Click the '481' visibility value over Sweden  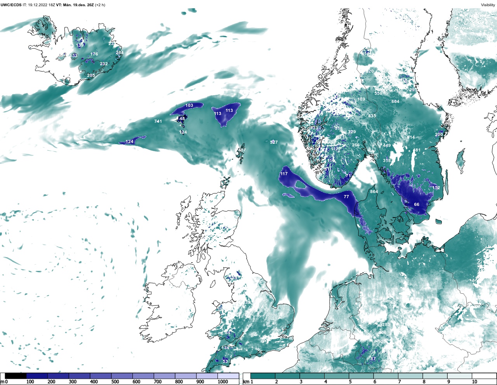pyautogui.click(x=417, y=150)
